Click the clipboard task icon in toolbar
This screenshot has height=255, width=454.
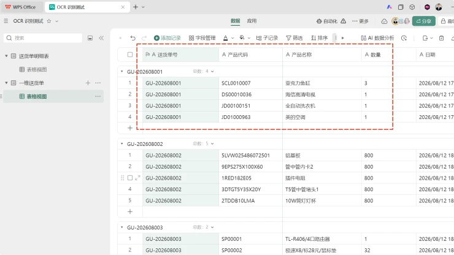tap(441, 38)
